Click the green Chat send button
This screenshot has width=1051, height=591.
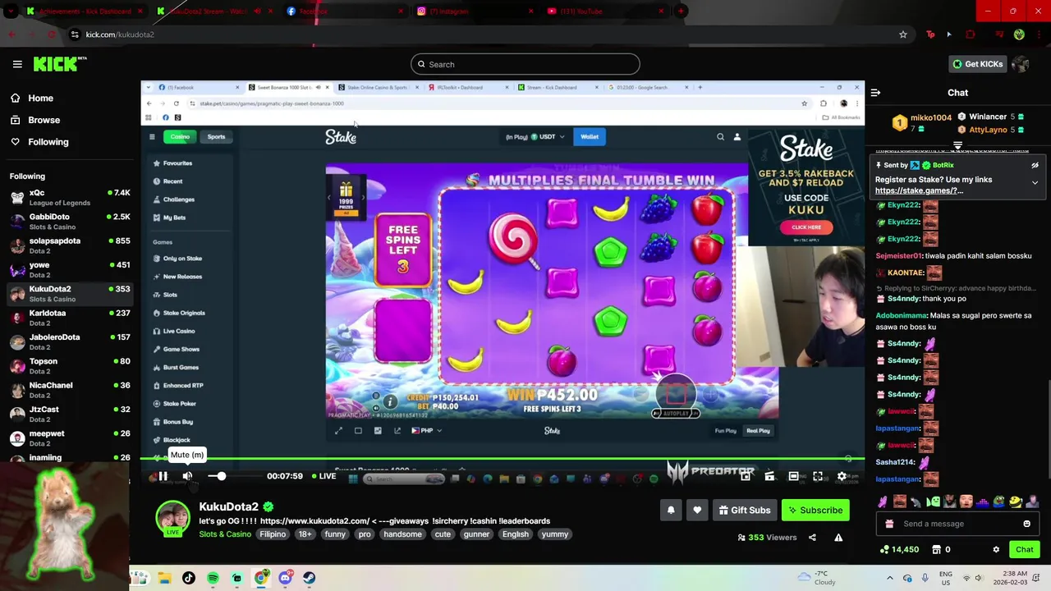click(1024, 549)
